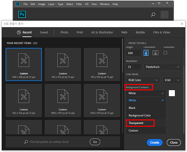Click the Adobe Stock search magnifier icon
187x152 pixels.
click(x=26, y=142)
